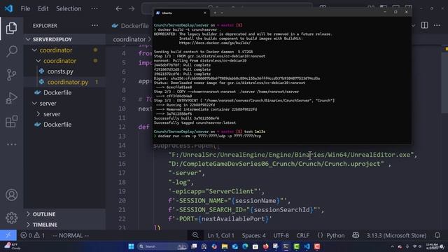Click the docker run command line in terminal
This screenshot has width=448, height=252.
pos(209,136)
